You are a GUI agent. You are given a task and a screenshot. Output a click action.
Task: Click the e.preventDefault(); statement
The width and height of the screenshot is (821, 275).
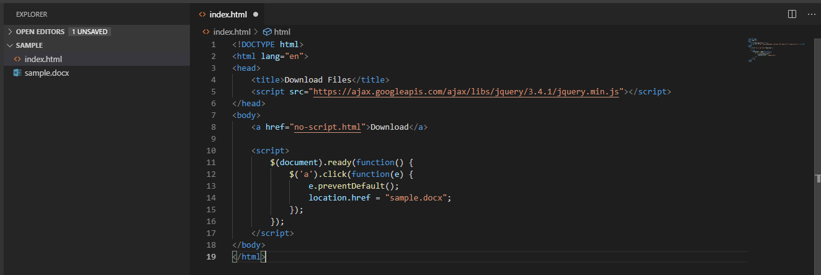pyautogui.click(x=353, y=186)
